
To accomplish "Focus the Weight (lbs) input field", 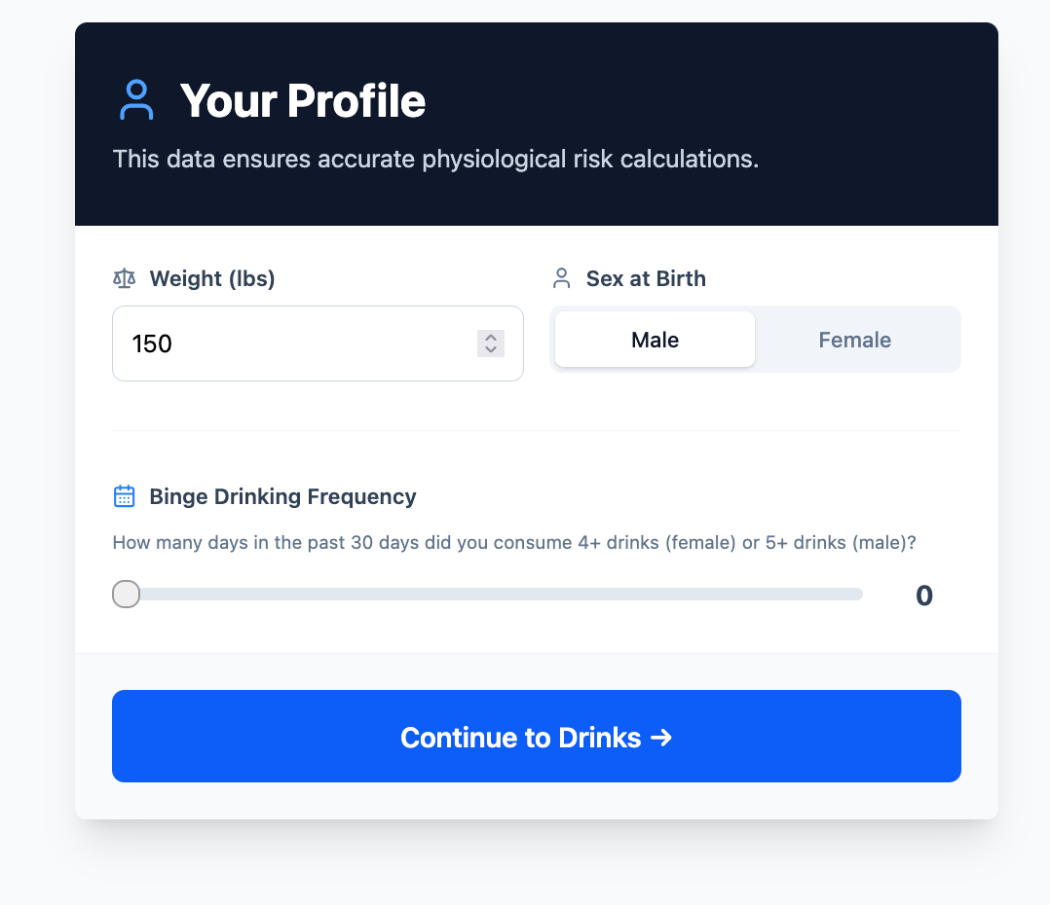I will point(319,344).
